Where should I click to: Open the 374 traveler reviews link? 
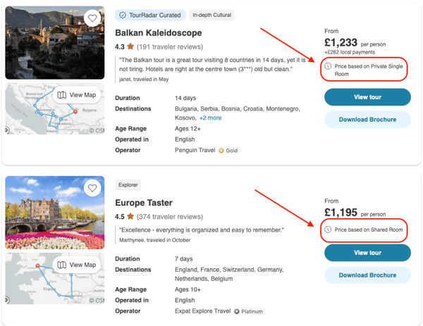tap(169, 217)
